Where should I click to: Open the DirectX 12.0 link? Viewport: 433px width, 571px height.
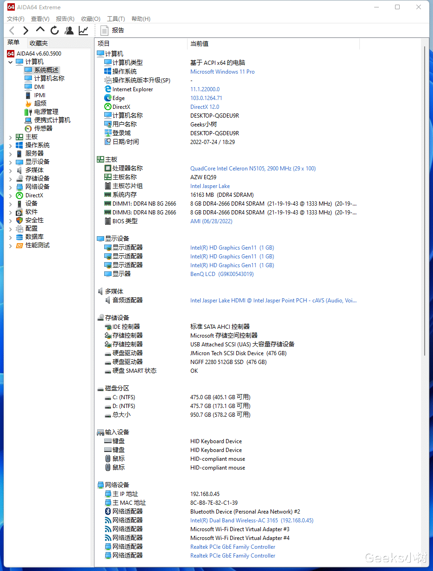(x=205, y=107)
